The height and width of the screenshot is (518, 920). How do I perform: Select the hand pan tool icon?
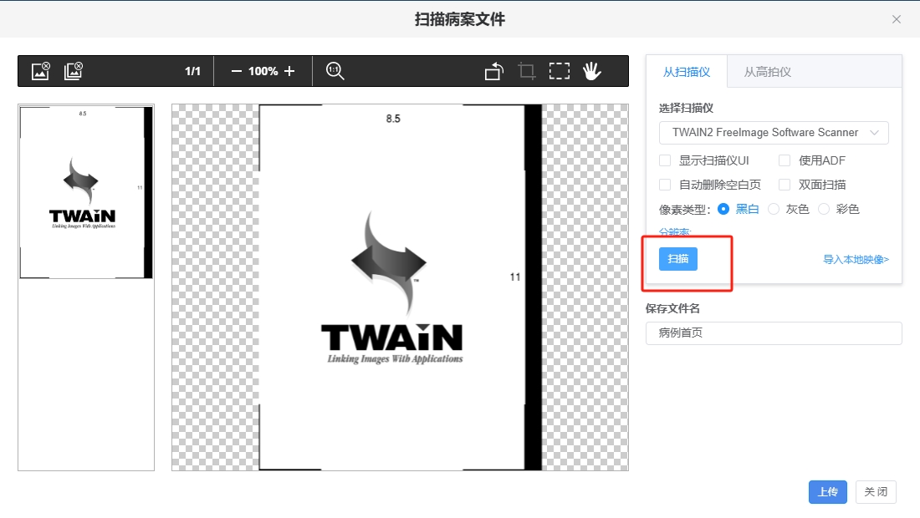[x=592, y=70]
